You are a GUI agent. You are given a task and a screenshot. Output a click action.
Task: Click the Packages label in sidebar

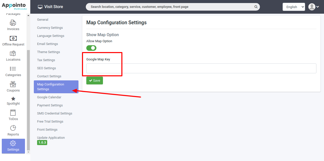point(13,14)
